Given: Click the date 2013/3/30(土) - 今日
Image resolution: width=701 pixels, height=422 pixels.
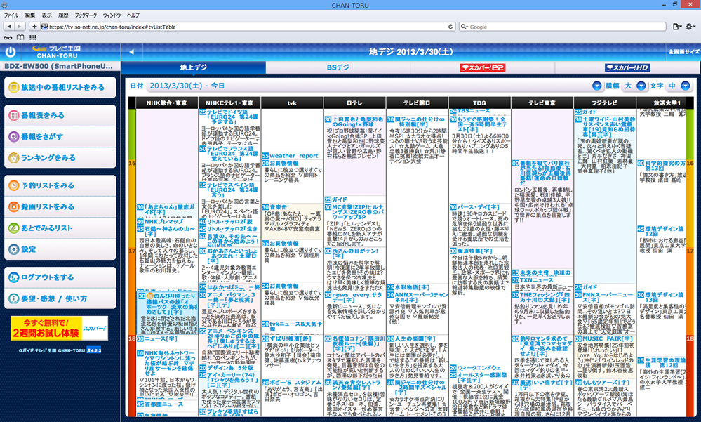Looking at the screenshot, I should point(187,86).
